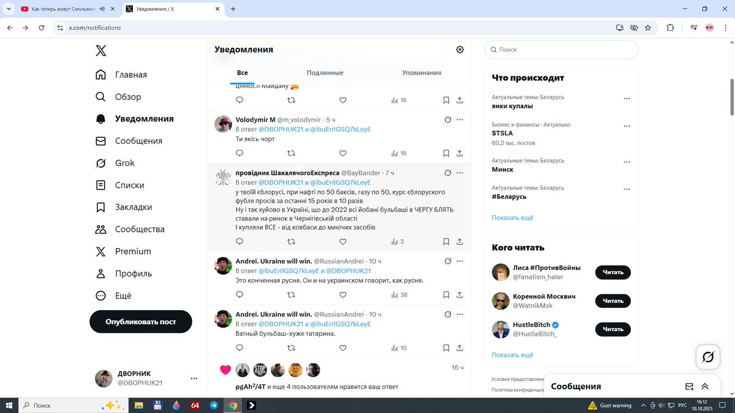Follow Коренной Москвич with Читать
This screenshot has height=413, width=735.
(612, 301)
